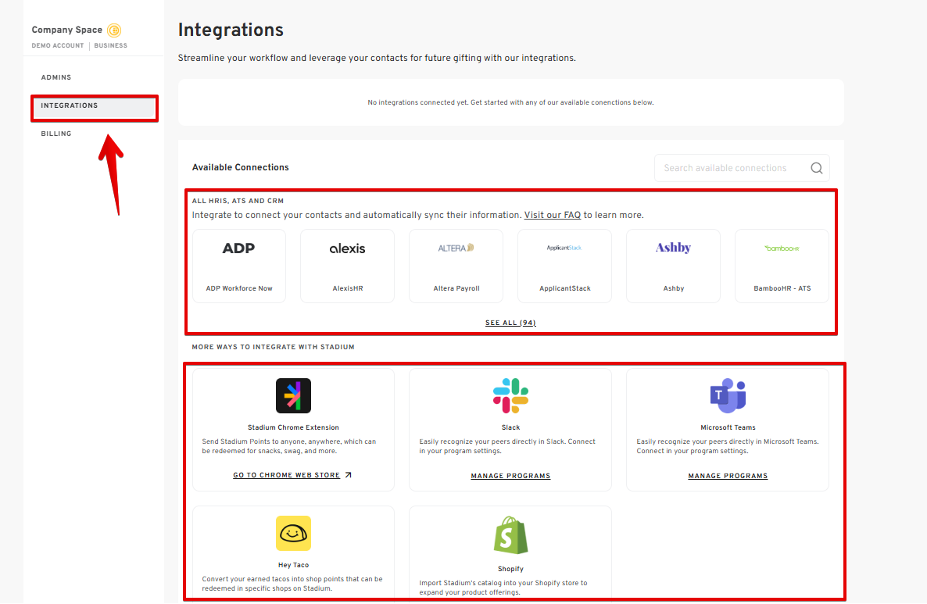
Task: Click See All (94) connections
Action: pyautogui.click(x=511, y=323)
